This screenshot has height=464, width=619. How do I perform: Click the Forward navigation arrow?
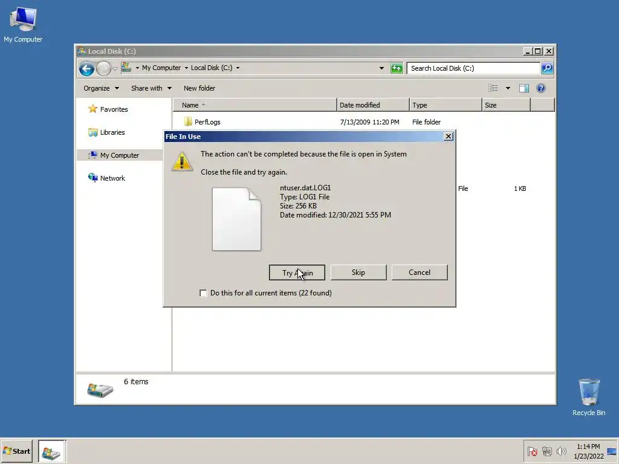104,69
